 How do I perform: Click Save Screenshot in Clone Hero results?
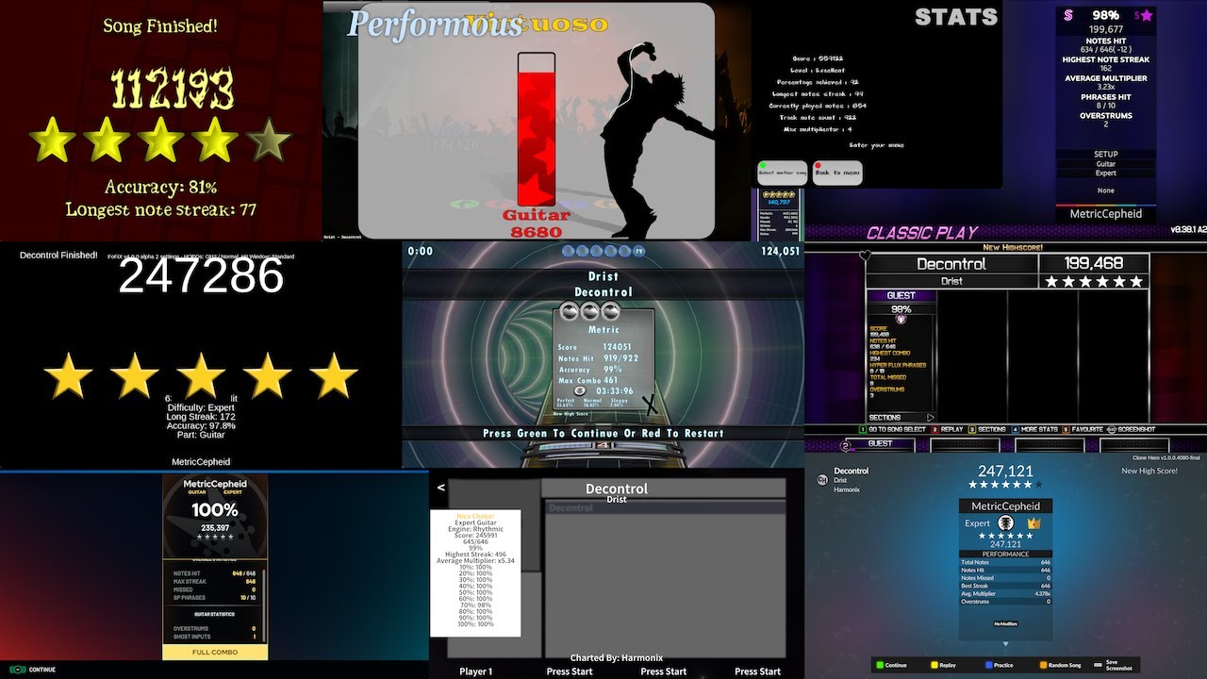[x=1113, y=665]
